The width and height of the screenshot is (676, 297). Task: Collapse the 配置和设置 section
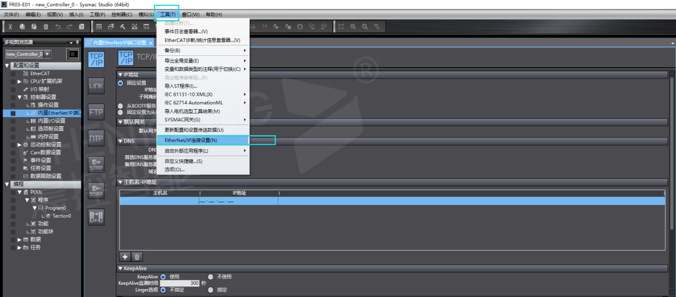coord(7,65)
